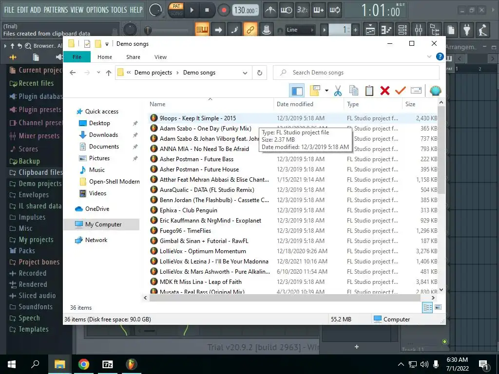Select Network in navigation pane
This screenshot has width=499, height=374.
(96, 240)
